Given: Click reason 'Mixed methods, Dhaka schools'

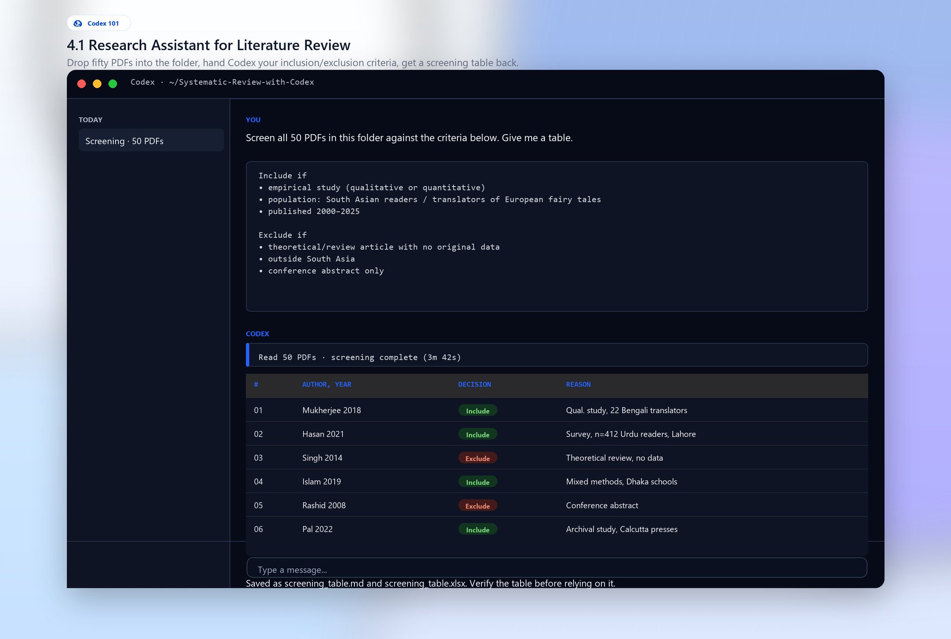Looking at the screenshot, I should tap(621, 482).
